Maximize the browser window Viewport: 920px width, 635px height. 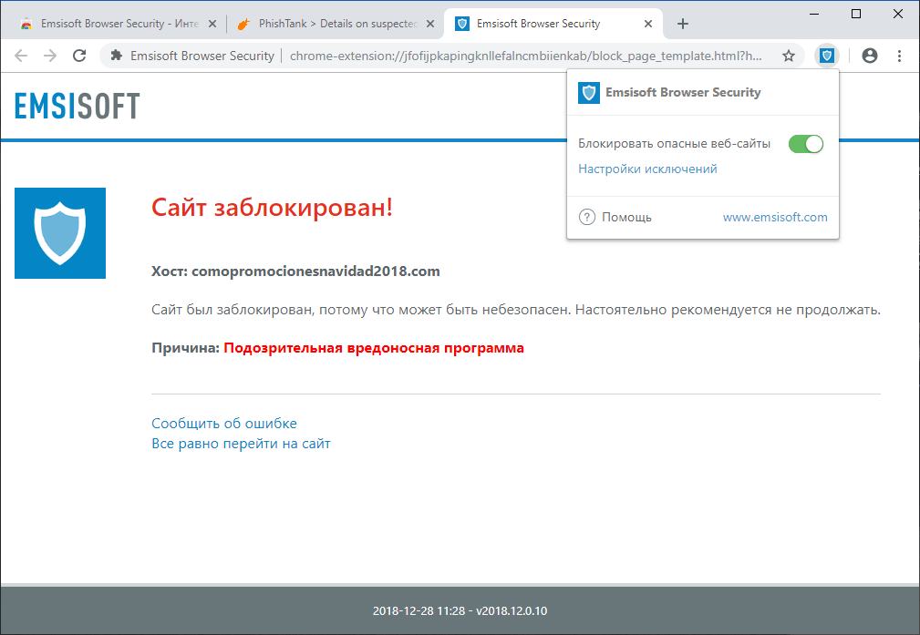[x=856, y=14]
